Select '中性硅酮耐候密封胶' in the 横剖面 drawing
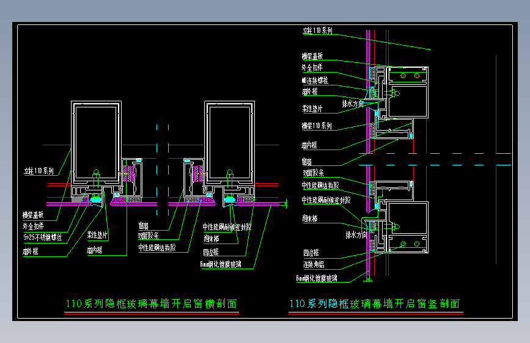Viewport: 530px width, 343px height. [x=227, y=227]
